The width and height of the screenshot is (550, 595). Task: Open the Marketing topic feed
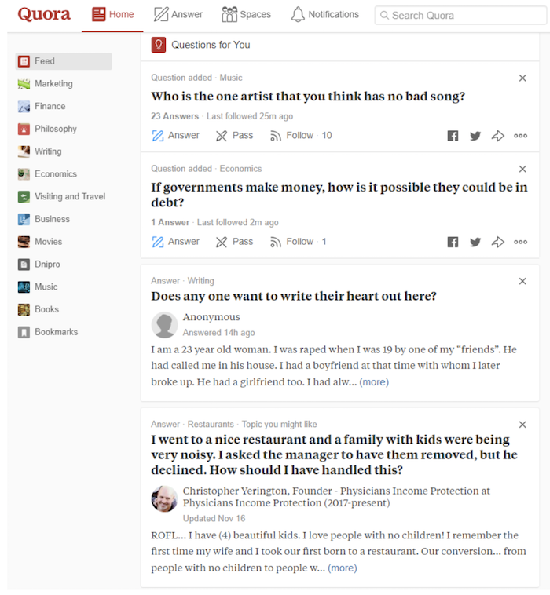point(46,83)
